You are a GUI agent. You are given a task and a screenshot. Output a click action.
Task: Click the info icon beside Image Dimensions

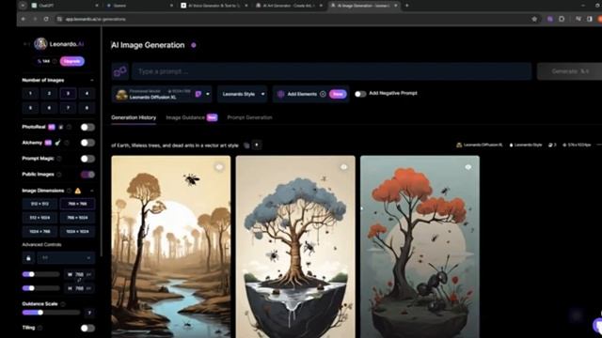69,191
